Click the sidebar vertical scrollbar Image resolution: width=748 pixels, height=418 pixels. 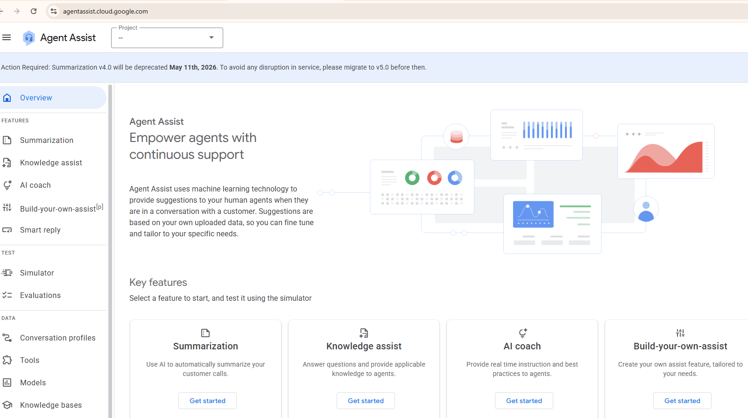tap(110, 251)
